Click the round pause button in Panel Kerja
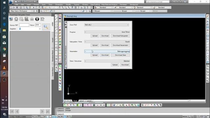Image resolution: width=210 pixels, height=118 pixels. [37, 19]
